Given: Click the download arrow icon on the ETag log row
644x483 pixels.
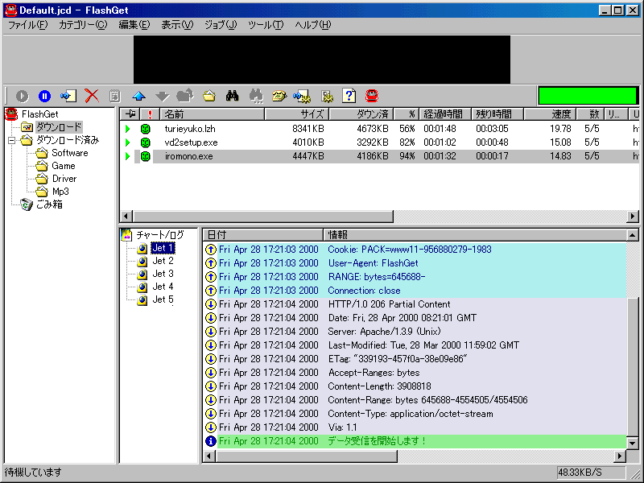Looking at the screenshot, I should click(x=211, y=359).
